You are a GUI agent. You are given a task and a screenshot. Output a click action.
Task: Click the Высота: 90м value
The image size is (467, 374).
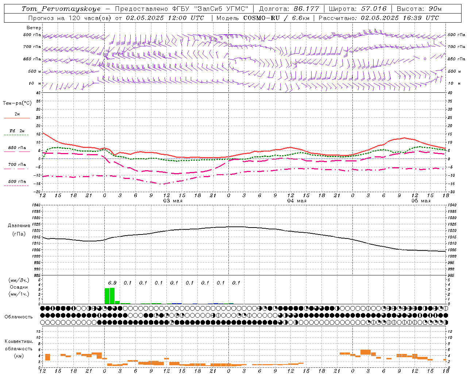(419, 9)
